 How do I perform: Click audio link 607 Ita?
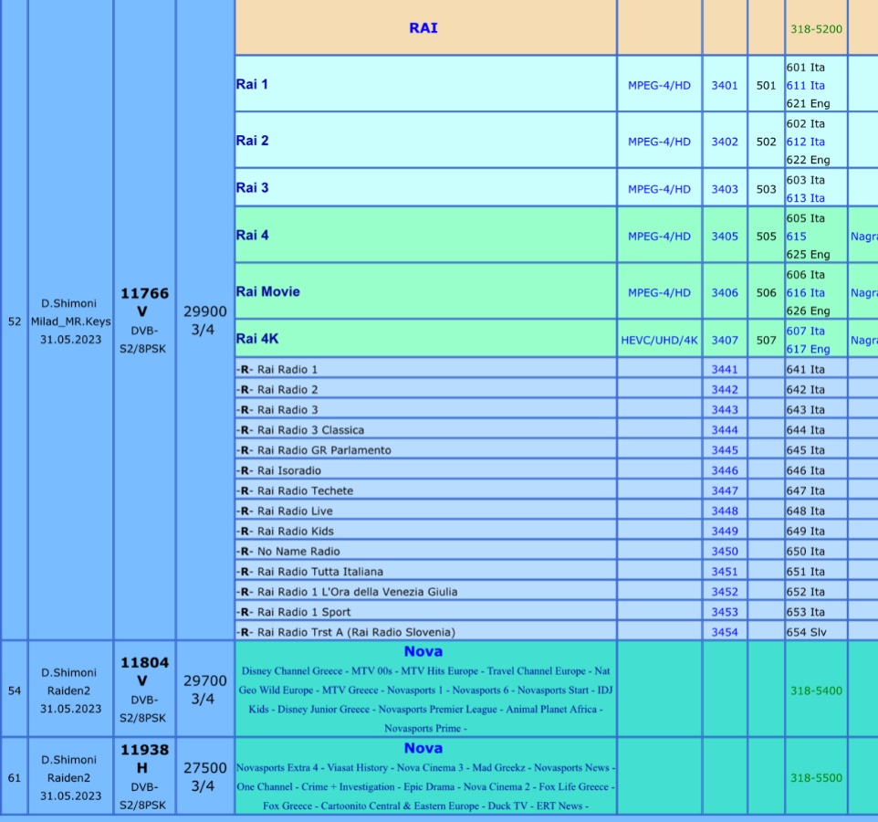(805, 331)
